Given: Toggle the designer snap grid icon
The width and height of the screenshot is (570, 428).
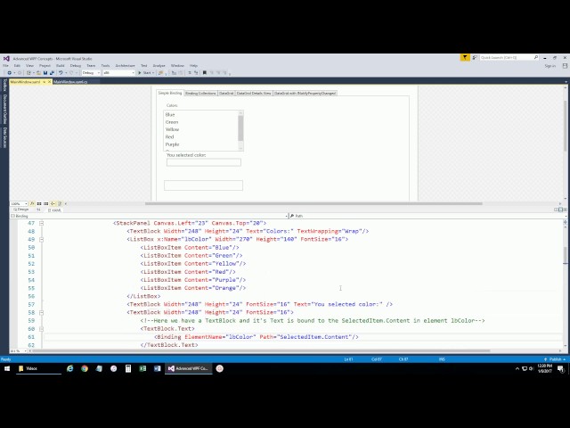Looking at the screenshot, I should coord(39,204).
